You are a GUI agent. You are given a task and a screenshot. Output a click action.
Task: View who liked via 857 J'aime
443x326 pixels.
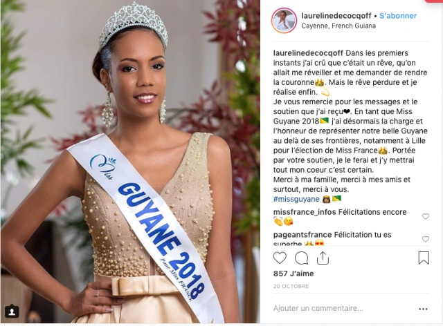coord(293,274)
